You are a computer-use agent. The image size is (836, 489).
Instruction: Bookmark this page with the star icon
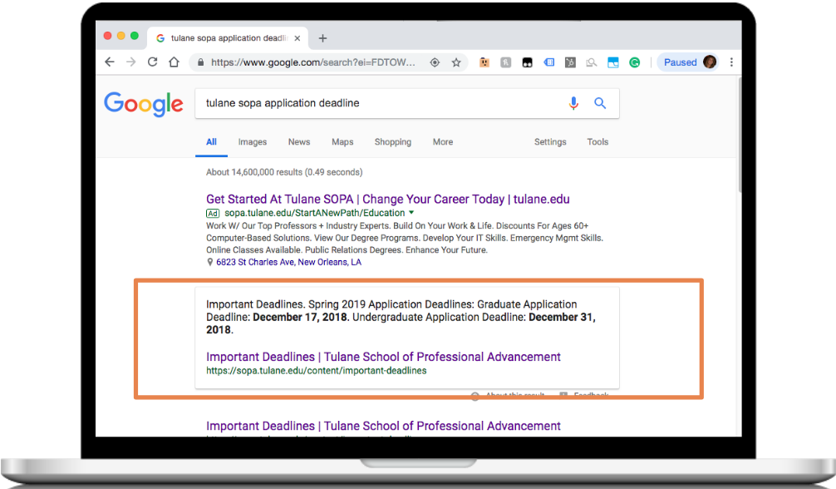[x=456, y=62]
